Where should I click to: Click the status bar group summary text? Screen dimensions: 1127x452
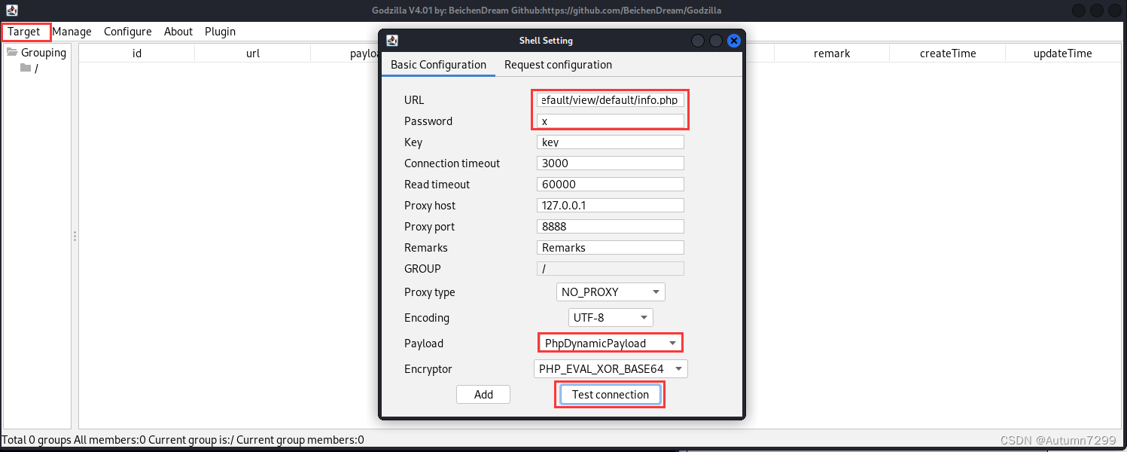click(x=183, y=440)
